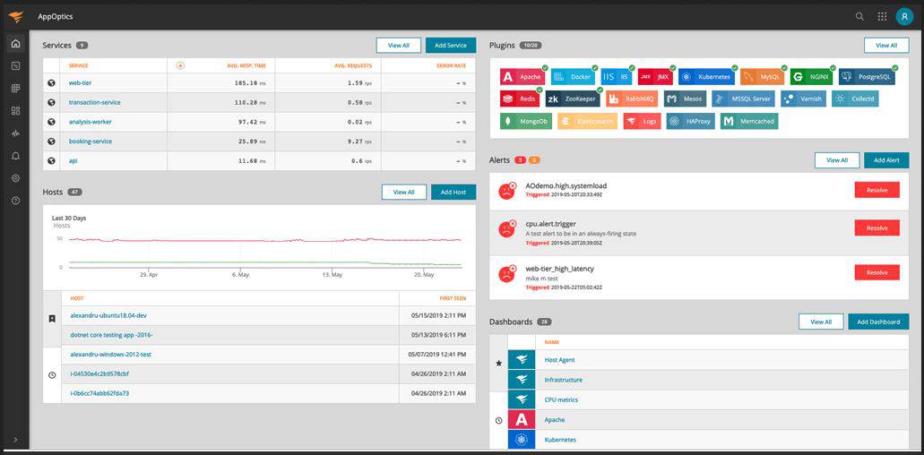Select the MSSQL Server plugin tile
The width and height of the screenshot is (924, 455).
point(744,99)
